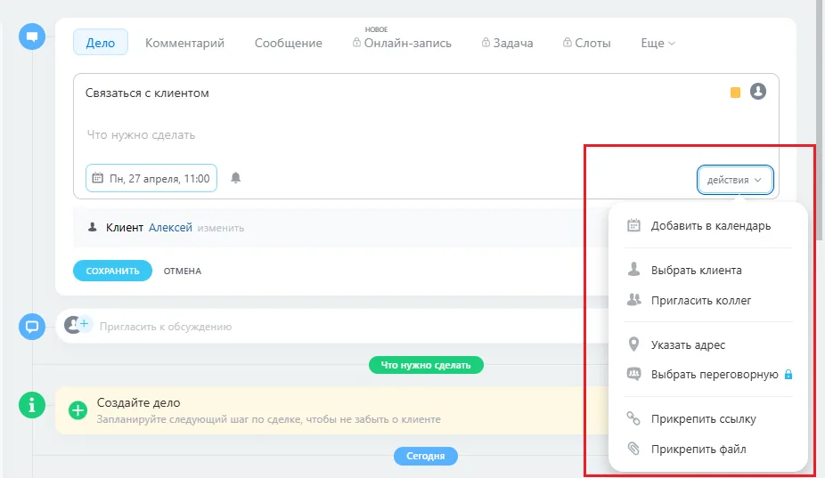825x478 pixels.
Task: Click the green Что нужно сделать label
Action: coord(426,365)
